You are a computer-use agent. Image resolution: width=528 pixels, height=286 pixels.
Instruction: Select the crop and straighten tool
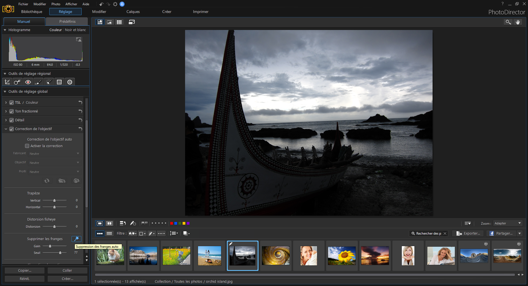[7, 82]
